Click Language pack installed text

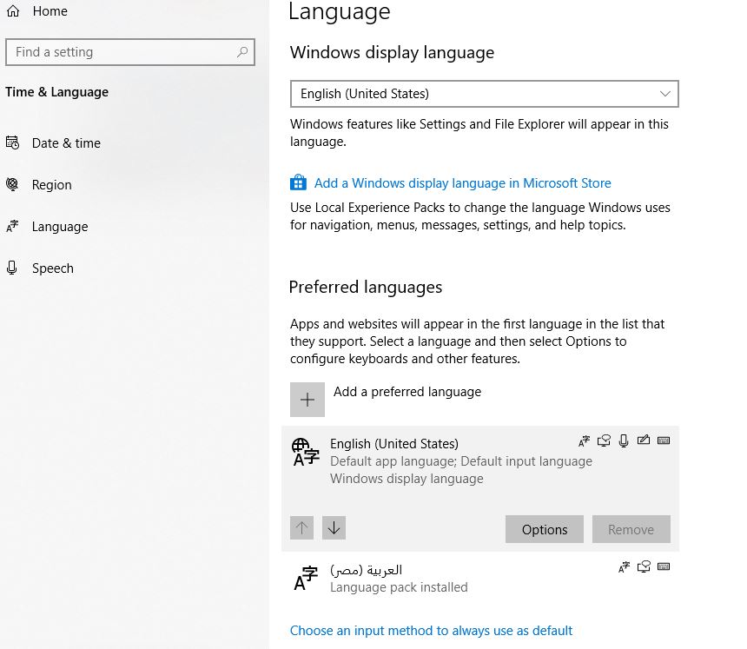pos(399,587)
